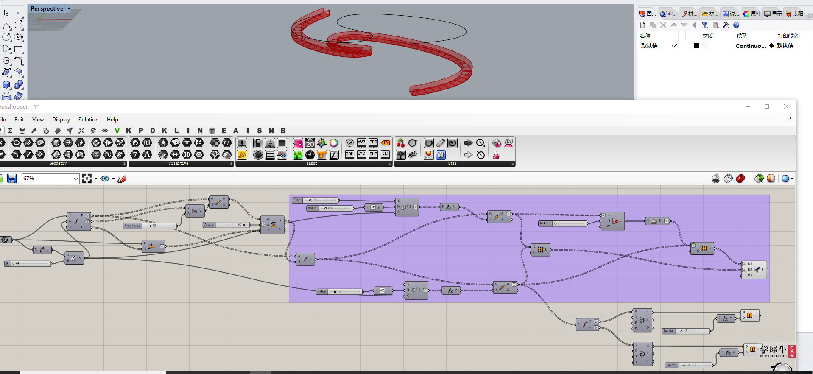Toggle the green selected-only preview
Screen dimensions: 813x374
point(759,179)
